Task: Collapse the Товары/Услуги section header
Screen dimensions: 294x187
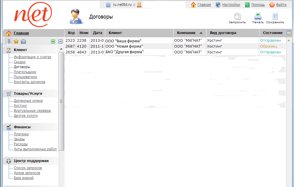Action: click(28, 94)
